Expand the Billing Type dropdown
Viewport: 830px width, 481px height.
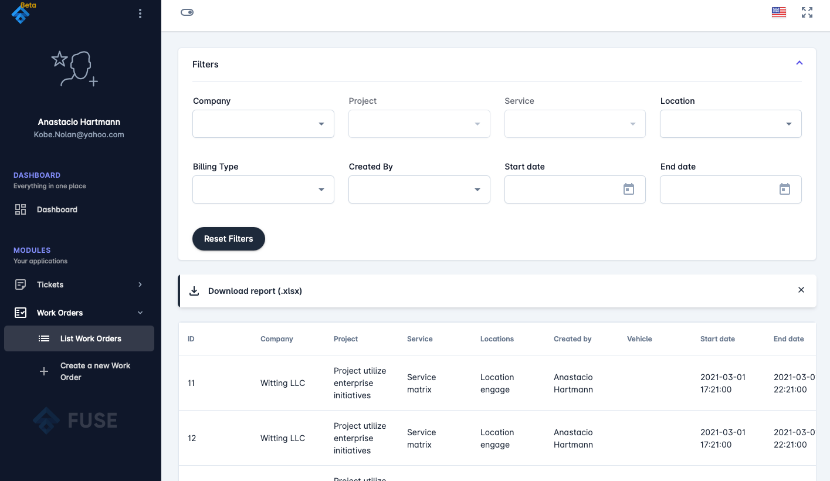click(263, 189)
